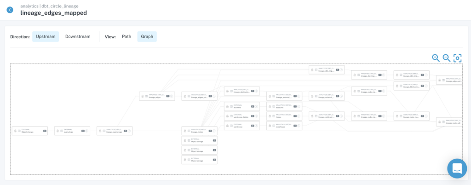Fit the graph to view
Image resolution: width=471 pixels, height=185 pixels.
(x=458, y=58)
